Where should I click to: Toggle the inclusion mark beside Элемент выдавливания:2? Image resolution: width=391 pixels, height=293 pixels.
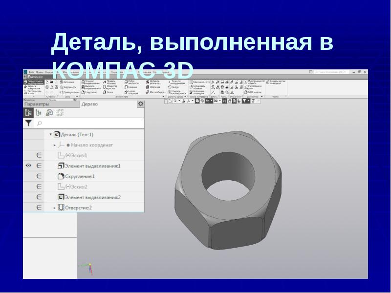[x=39, y=197]
